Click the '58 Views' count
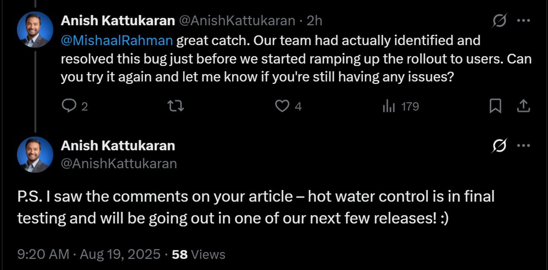The width and height of the screenshot is (548, 270). tap(198, 255)
